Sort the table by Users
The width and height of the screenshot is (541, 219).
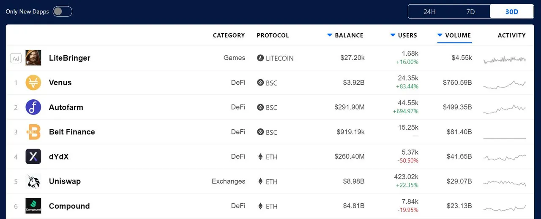coord(404,35)
